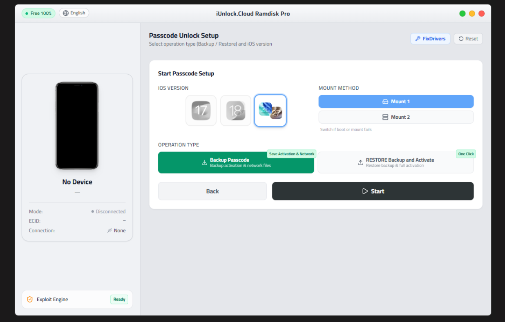
Task: Click the ECID label
Action: coord(35,221)
